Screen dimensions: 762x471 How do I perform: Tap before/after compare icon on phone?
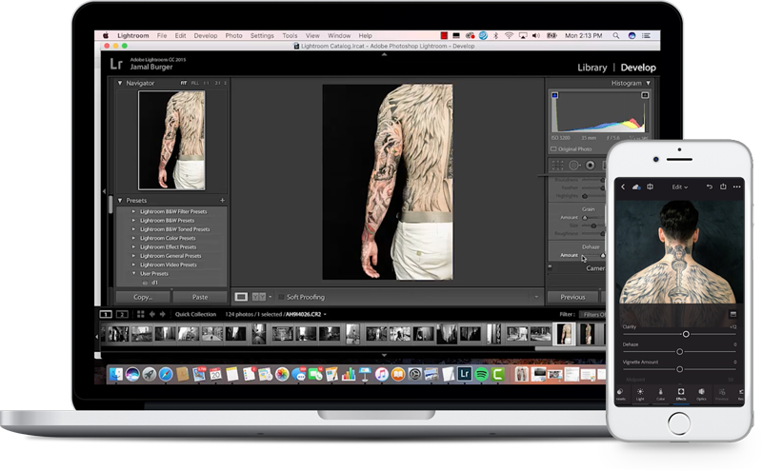pos(650,186)
